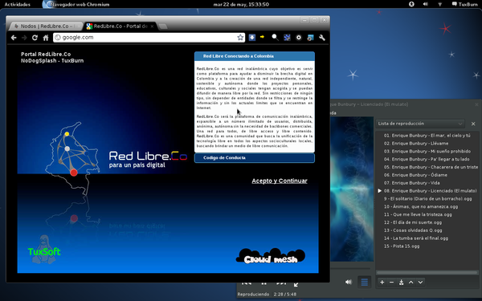This screenshot has height=301, width=482.
Task: Open the Chromium wrench settings menu
Action: (x=322, y=38)
